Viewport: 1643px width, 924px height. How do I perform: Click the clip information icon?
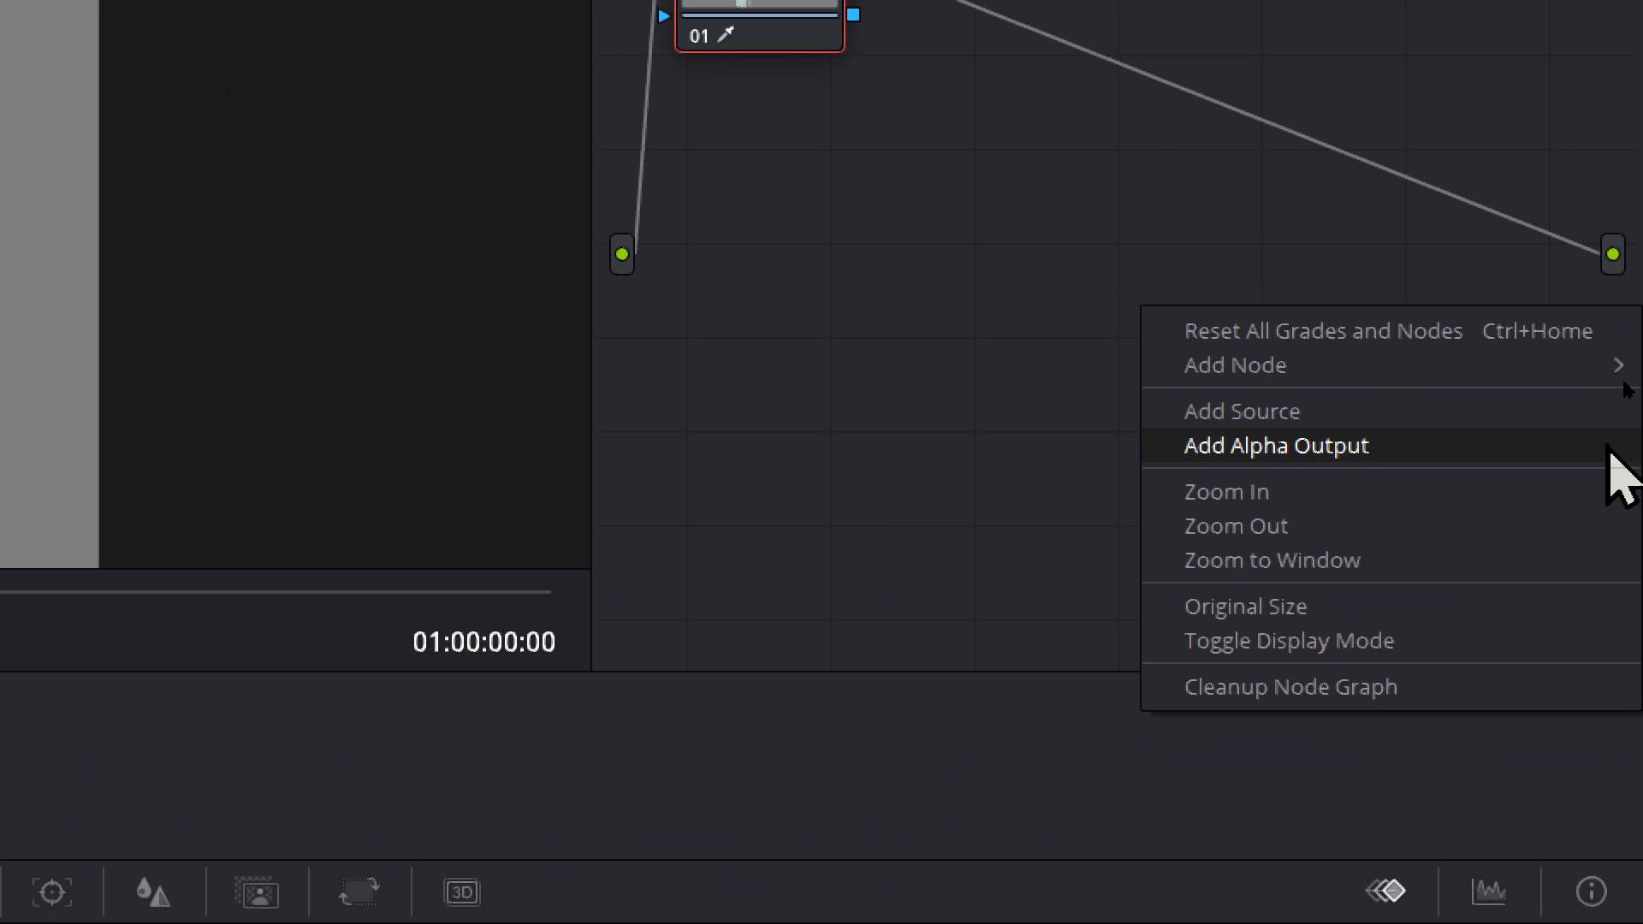pos(1590,891)
